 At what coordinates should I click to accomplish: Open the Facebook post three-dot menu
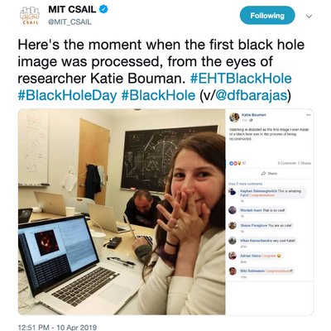click(308, 115)
